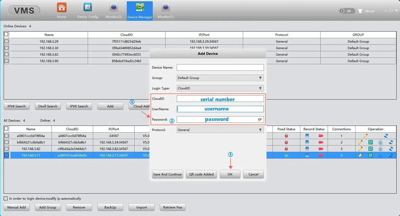400x216 pixels.
Task: Click the red lock icon for 192.168.3.82
Action: tap(286, 149)
